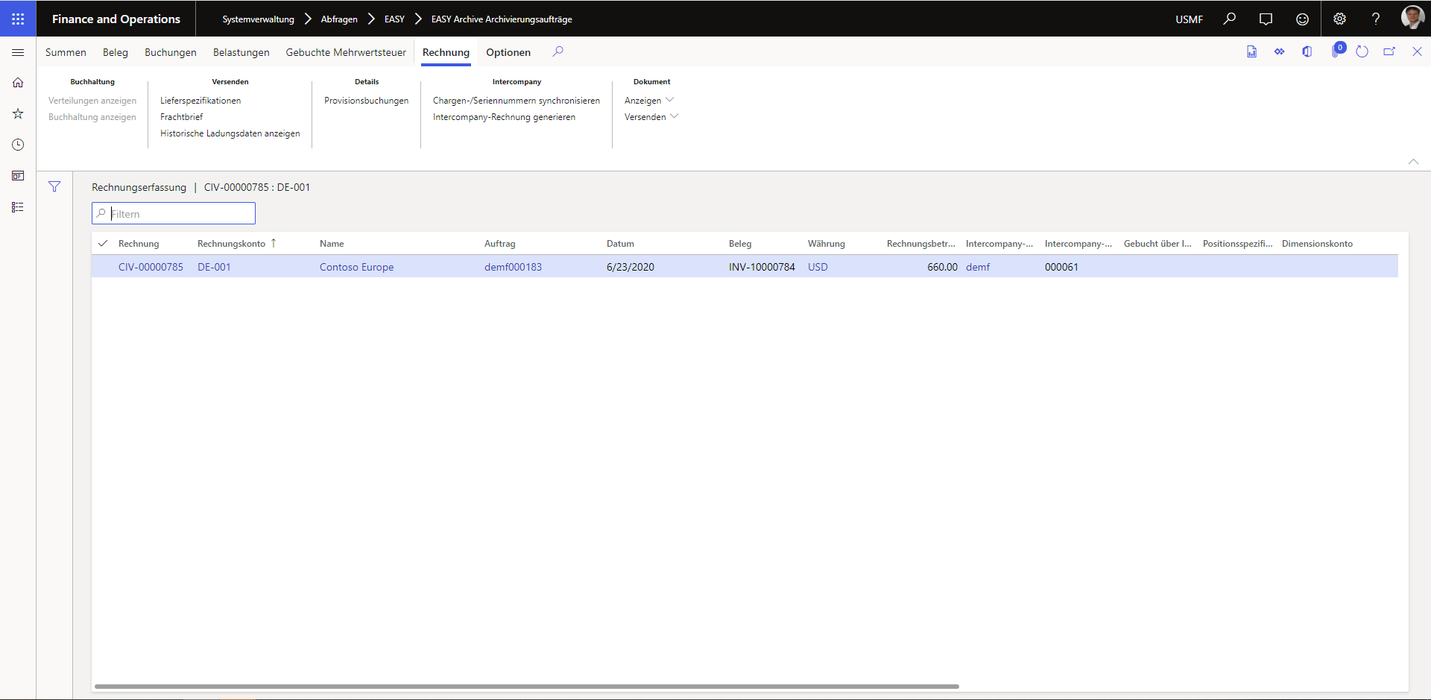Open Favorites star icon in sidebar

click(x=18, y=114)
